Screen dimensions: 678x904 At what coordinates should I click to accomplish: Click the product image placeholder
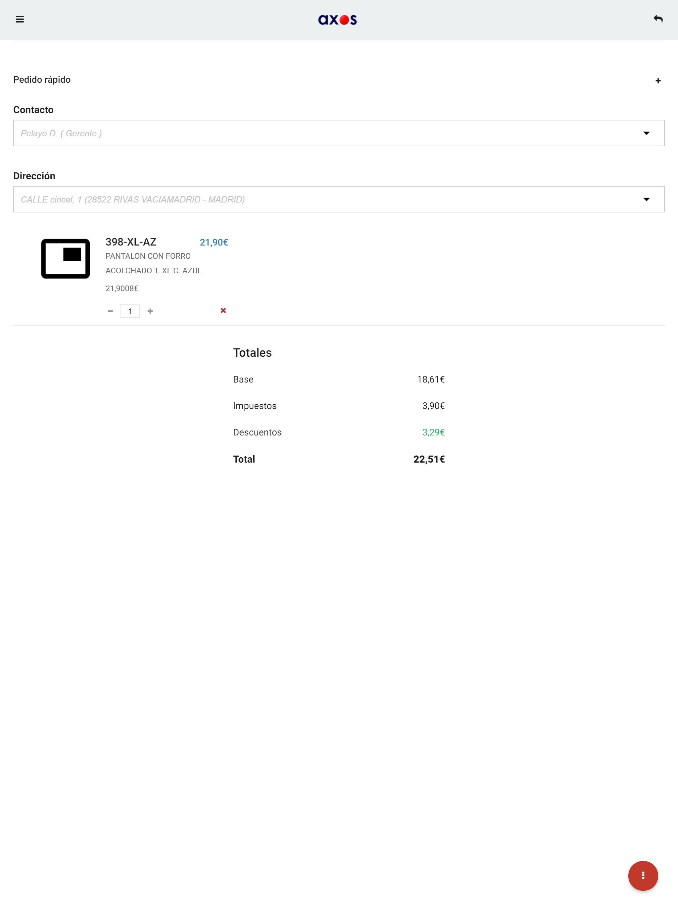click(66, 259)
